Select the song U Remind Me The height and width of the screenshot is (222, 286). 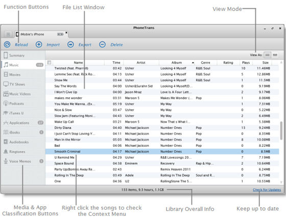(162, 158)
